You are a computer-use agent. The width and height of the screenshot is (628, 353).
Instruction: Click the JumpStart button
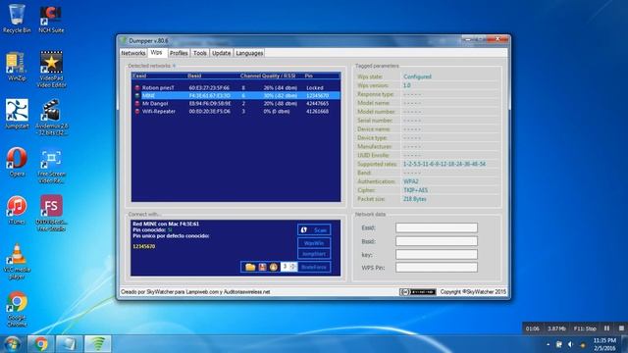[314, 254]
